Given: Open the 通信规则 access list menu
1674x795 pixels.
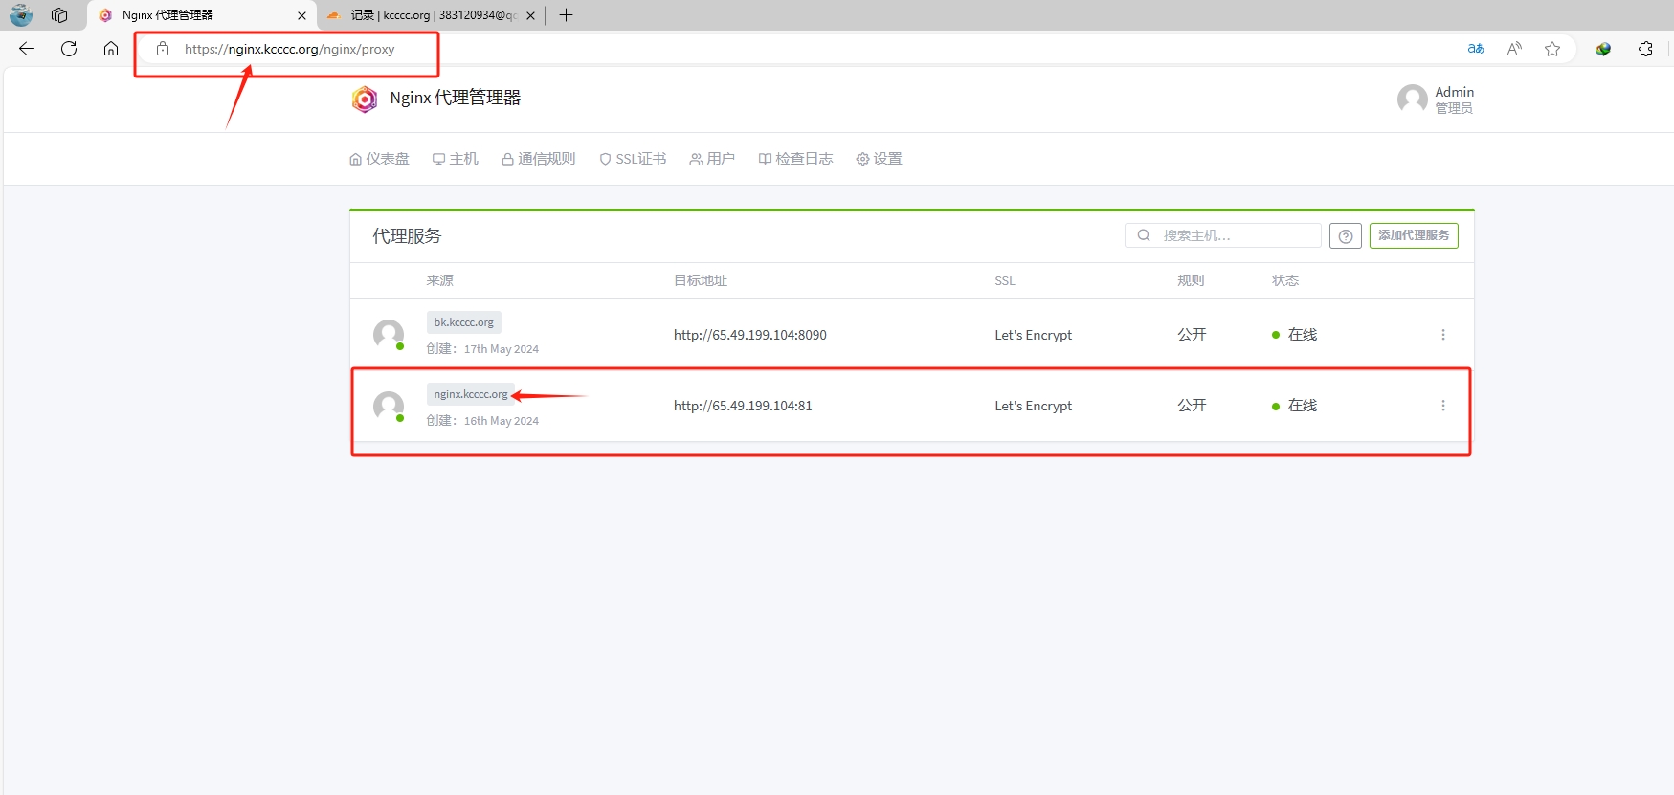Looking at the screenshot, I should pyautogui.click(x=539, y=159).
